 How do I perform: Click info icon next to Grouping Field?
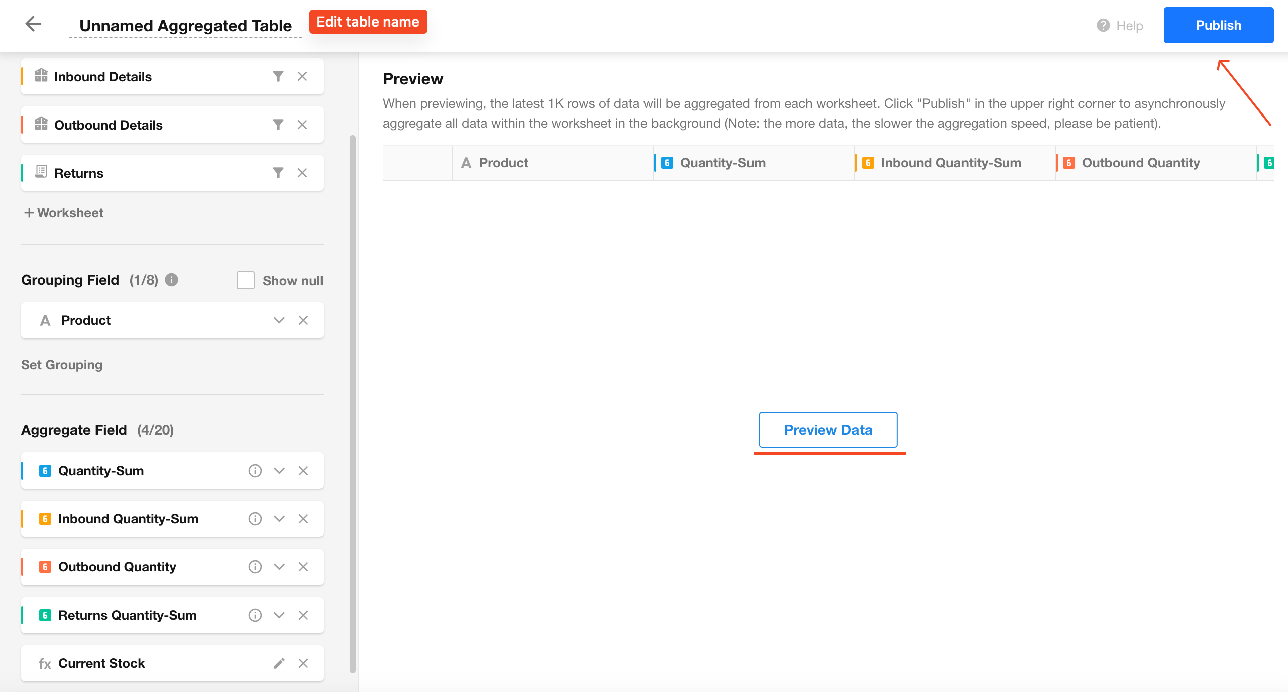172,280
